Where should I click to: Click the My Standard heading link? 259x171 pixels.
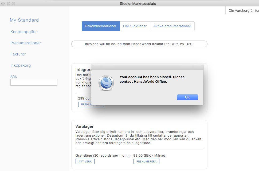24,20
